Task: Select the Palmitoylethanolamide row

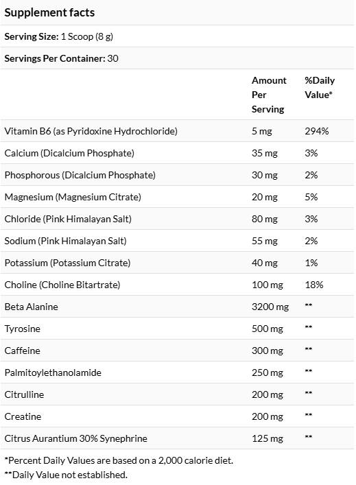Action: pos(177,372)
